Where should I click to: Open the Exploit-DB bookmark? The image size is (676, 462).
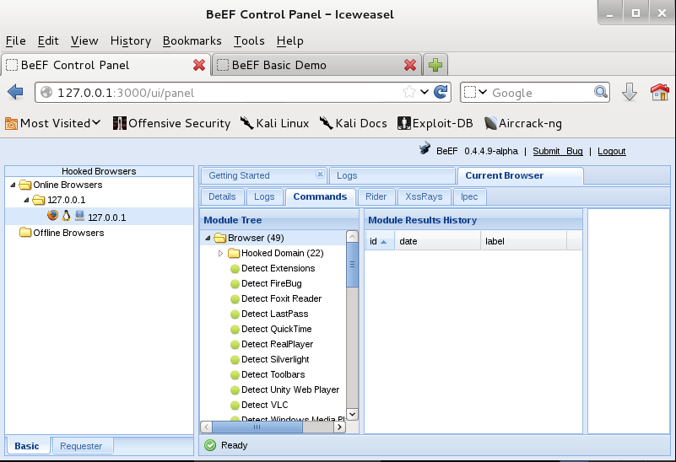[435, 124]
